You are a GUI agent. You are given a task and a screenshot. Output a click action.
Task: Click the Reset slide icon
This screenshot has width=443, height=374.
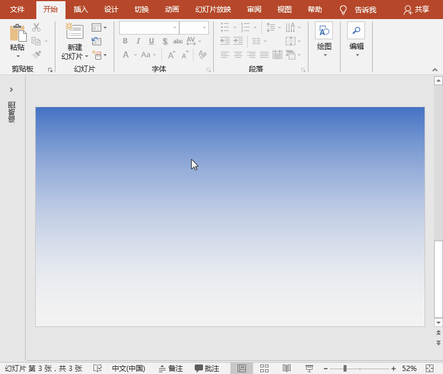pyautogui.click(x=96, y=41)
